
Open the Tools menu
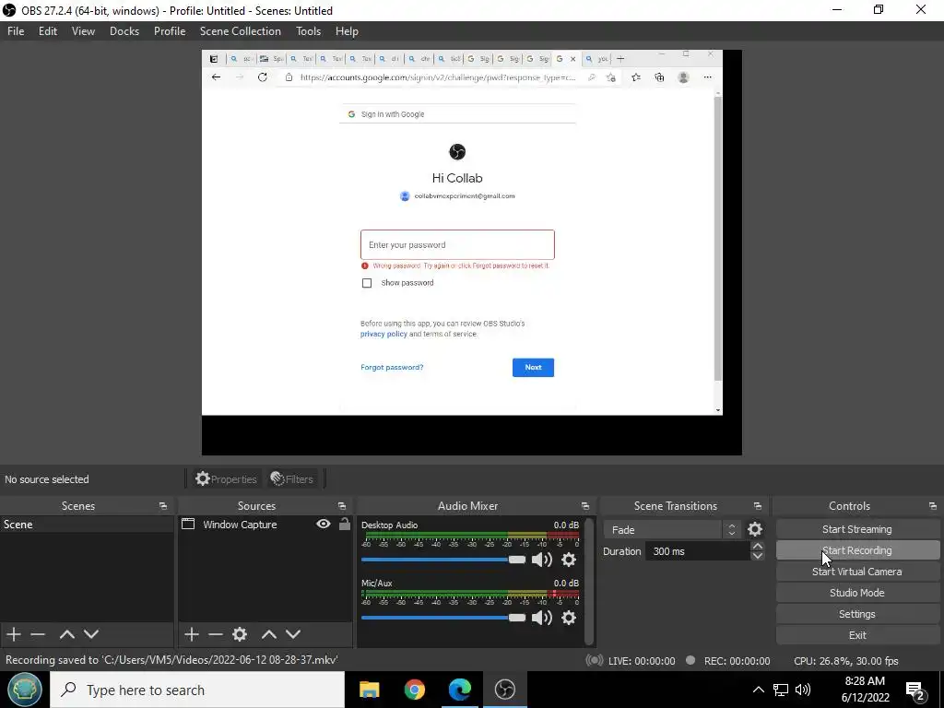coord(308,31)
